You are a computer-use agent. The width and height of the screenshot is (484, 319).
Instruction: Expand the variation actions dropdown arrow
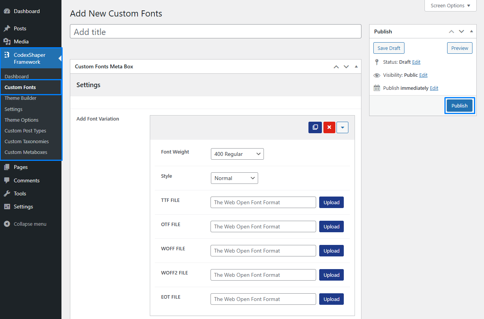[x=342, y=127]
